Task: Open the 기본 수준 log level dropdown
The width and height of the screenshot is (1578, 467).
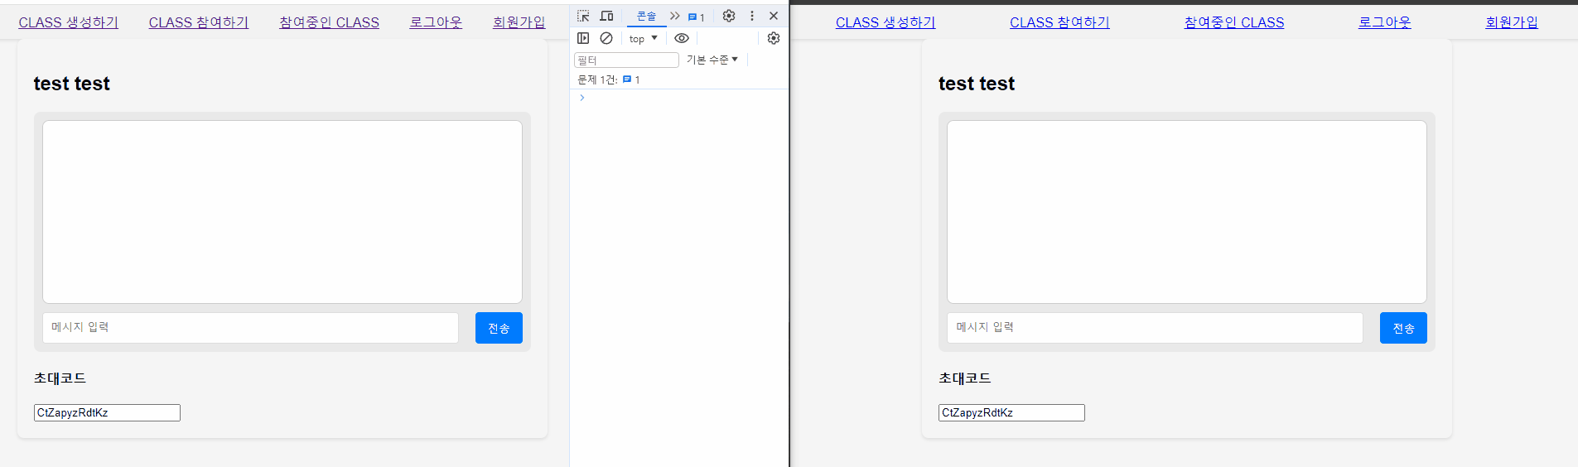Action: click(712, 60)
